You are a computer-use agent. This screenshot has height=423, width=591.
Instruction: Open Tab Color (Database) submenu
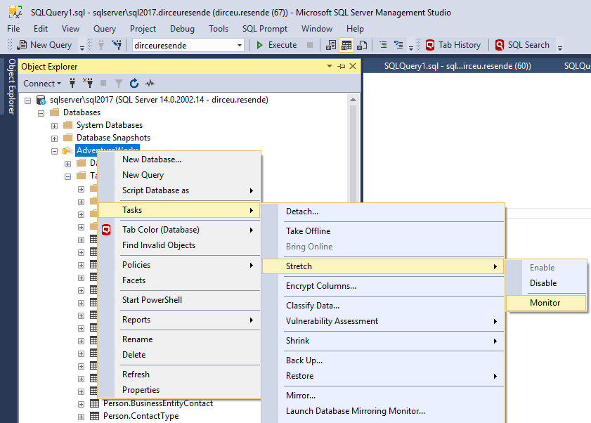pos(179,230)
